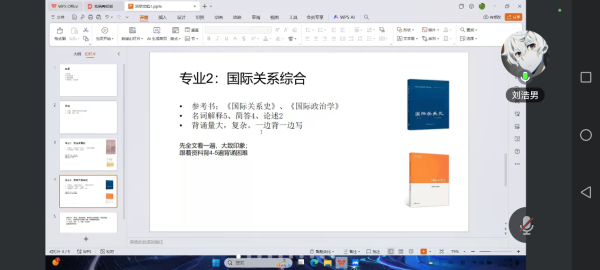This screenshot has height=270, width=600.
Task: Open the 查找 find dropdown
Action: [469, 30]
